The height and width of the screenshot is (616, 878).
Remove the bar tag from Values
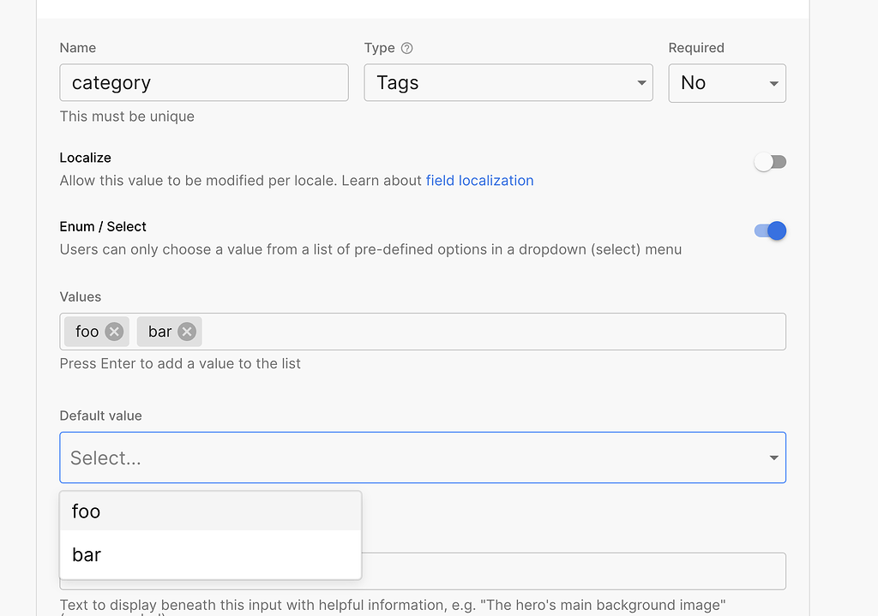tap(187, 332)
